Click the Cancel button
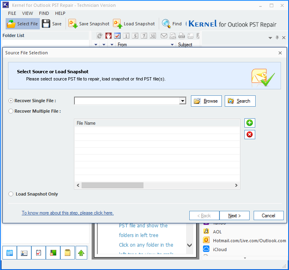289x270 pixels. tap(269, 216)
